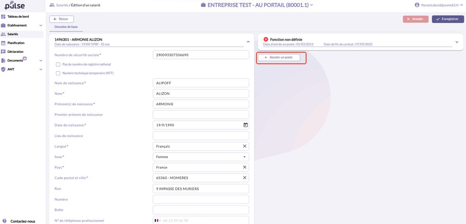This screenshot has width=466, height=224.
Task: Open the date picker calendar icon
Action: click(245, 125)
